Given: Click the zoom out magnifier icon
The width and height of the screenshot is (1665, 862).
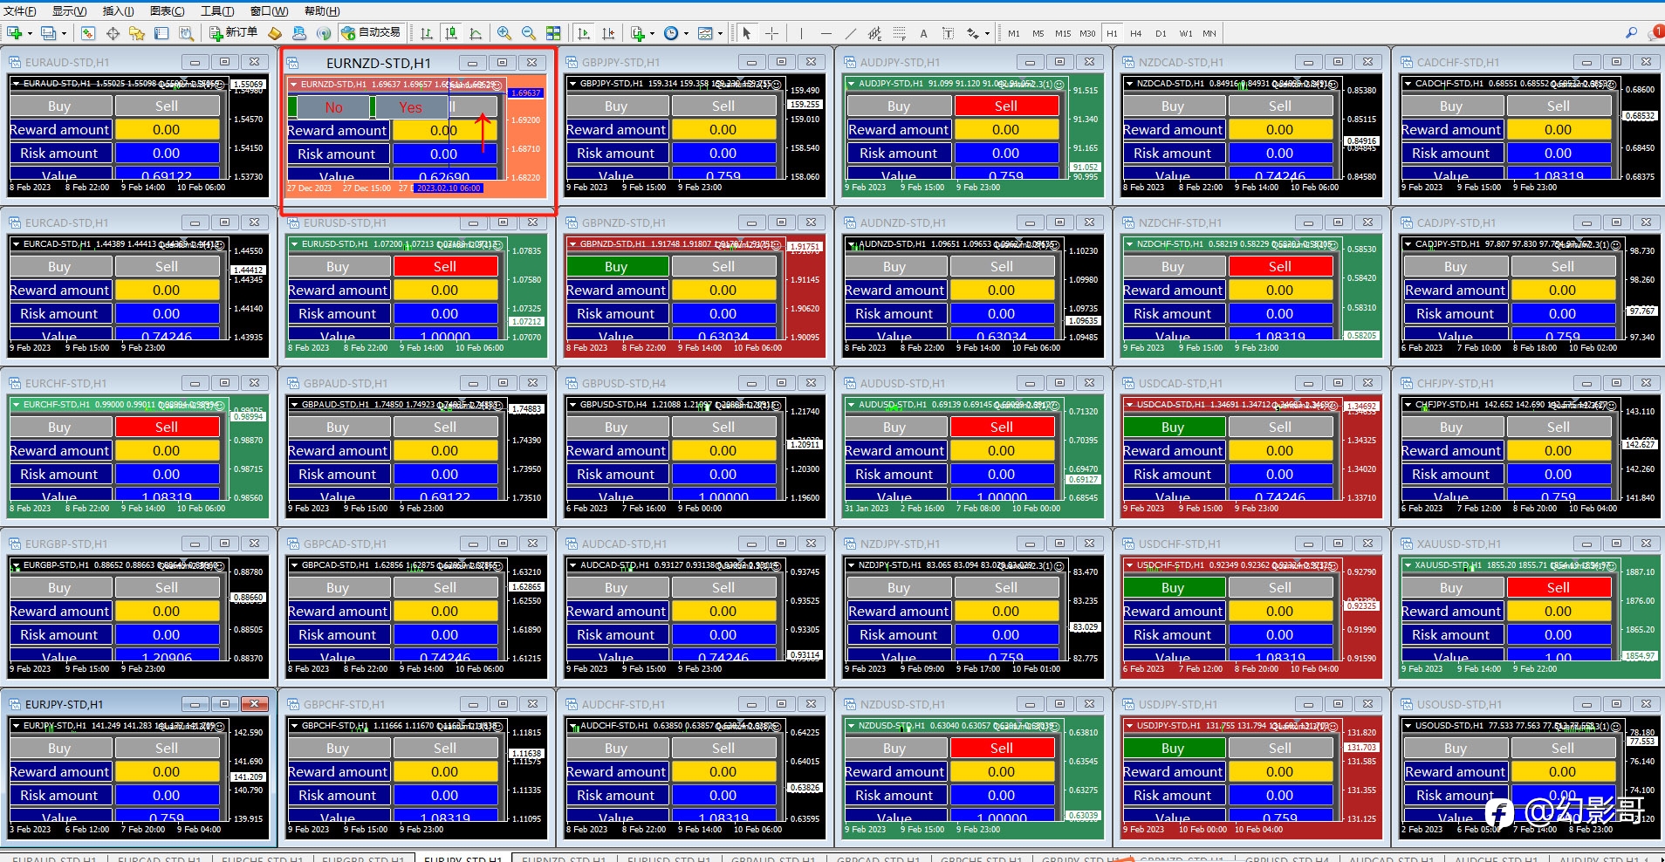Looking at the screenshot, I should (529, 33).
